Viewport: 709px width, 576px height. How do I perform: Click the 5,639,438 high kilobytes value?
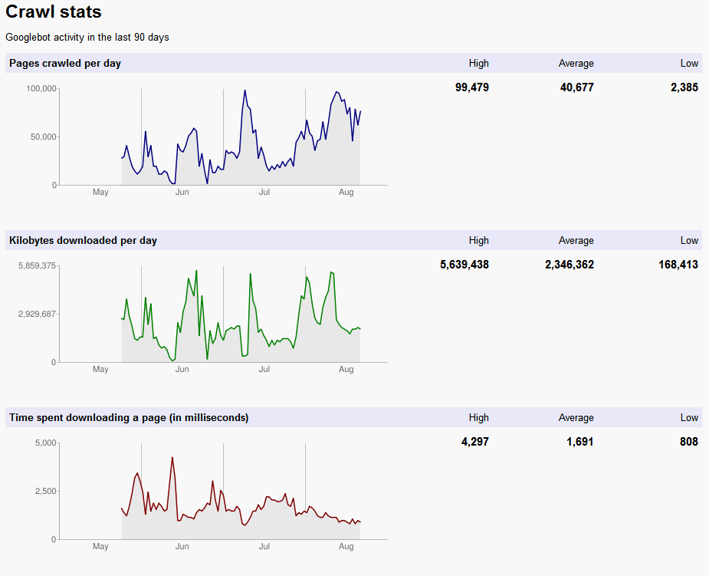click(x=464, y=265)
